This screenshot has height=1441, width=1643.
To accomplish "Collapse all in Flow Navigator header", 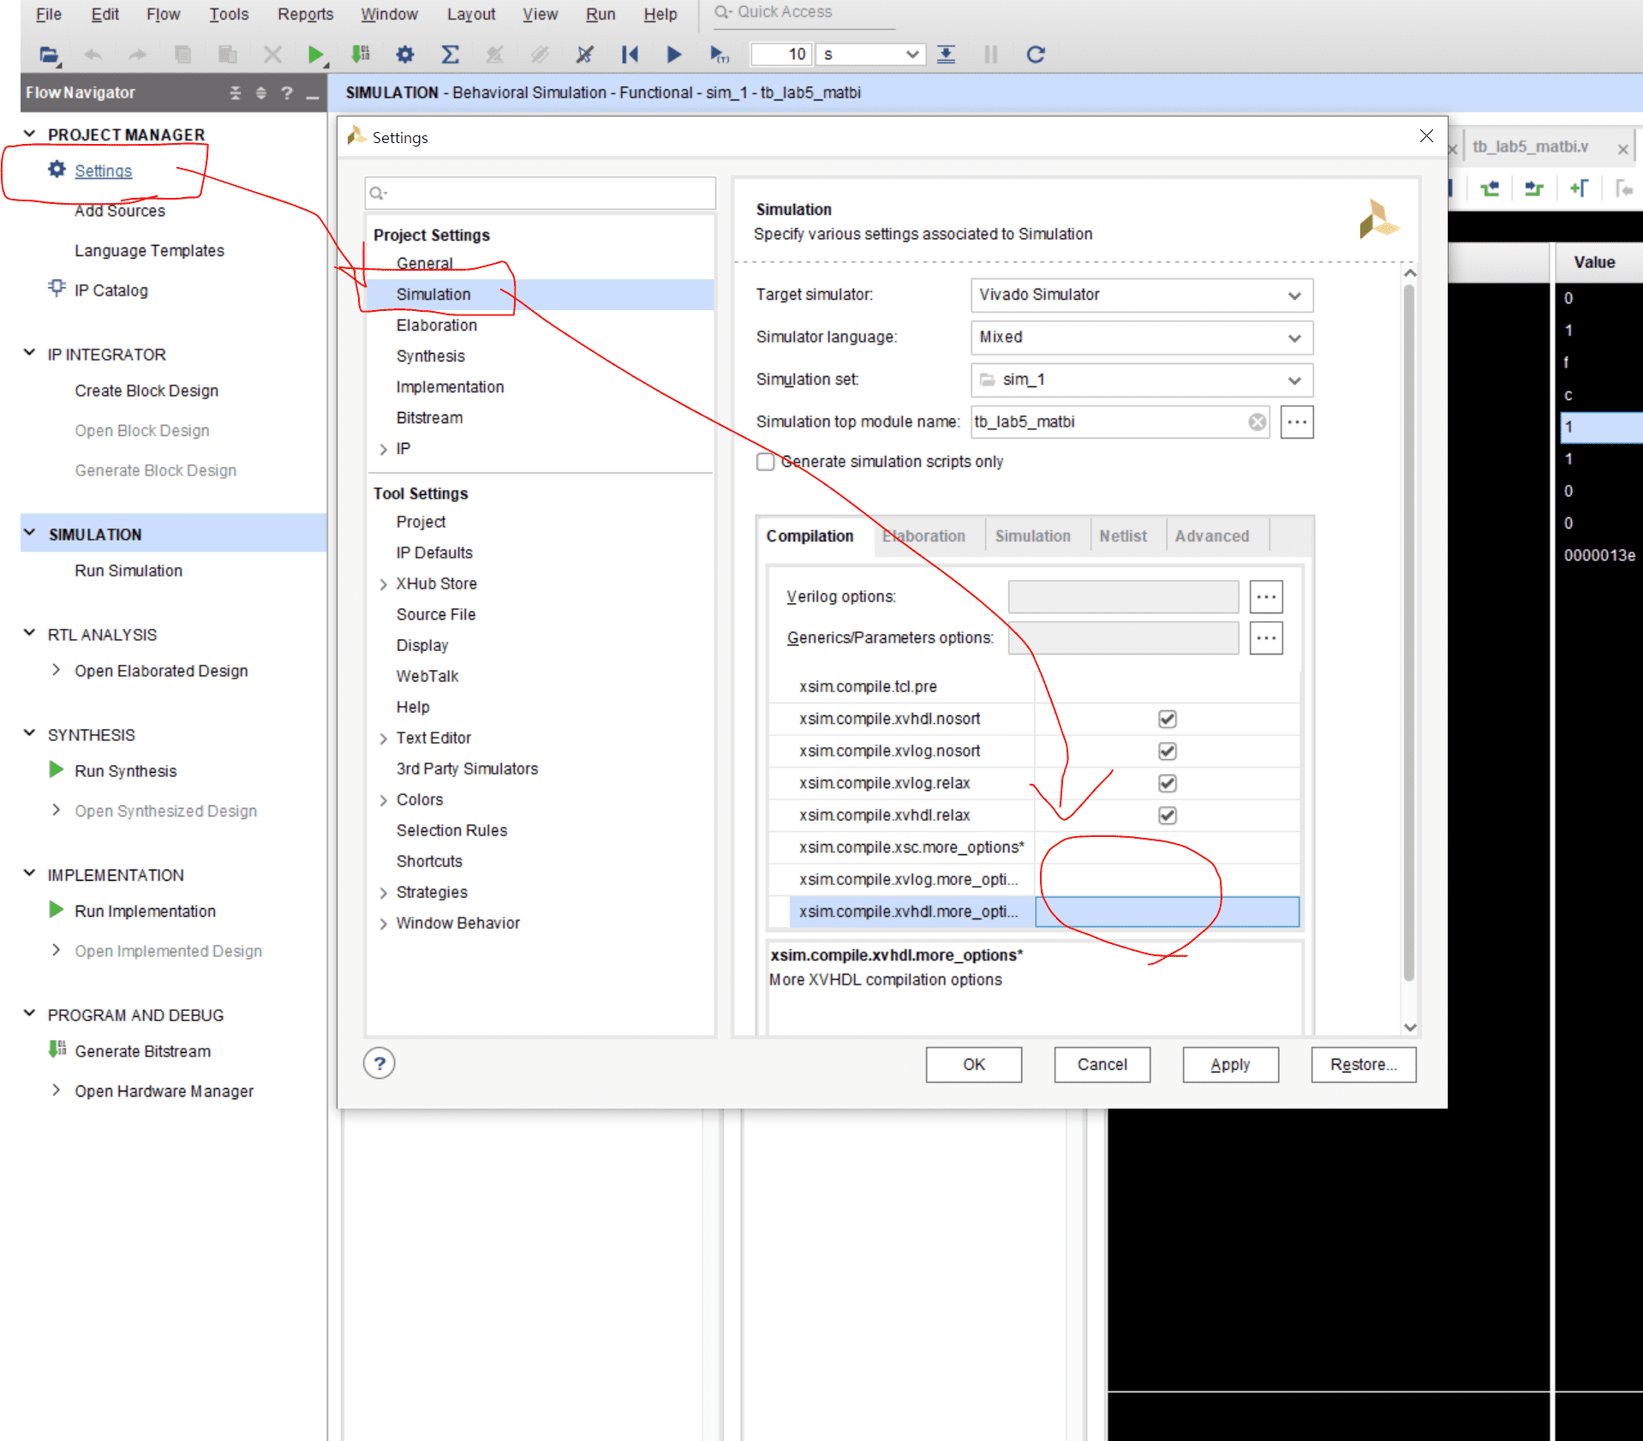I will pyautogui.click(x=236, y=93).
